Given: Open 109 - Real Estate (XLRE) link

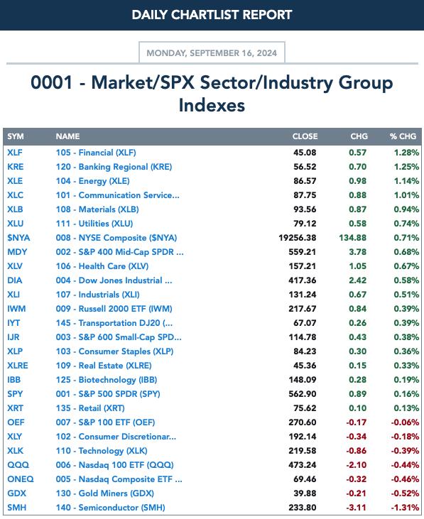Looking at the screenshot, I should click(x=104, y=366).
